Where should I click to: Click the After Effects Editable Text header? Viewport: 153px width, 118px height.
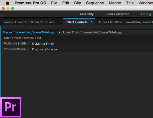(22, 38)
